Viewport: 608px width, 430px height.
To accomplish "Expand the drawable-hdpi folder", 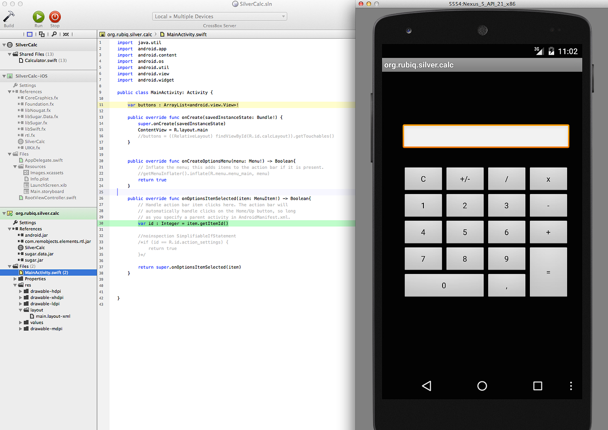I will 20,291.
